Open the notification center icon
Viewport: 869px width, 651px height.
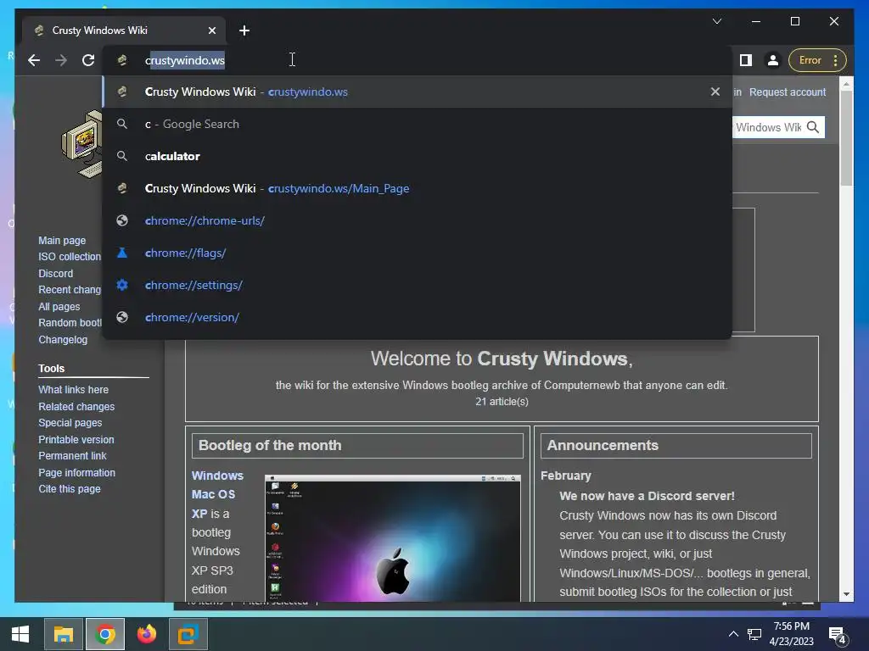pos(836,635)
